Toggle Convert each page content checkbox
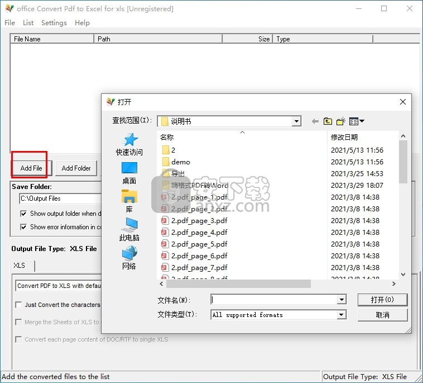The image size is (423, 383). click(18, 339)
